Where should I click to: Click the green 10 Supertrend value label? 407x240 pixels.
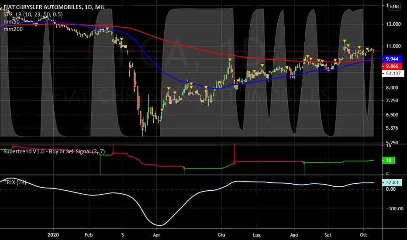(389, 160)
